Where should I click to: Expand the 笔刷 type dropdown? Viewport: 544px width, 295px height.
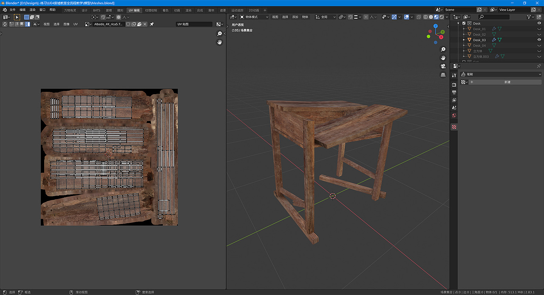501,74
